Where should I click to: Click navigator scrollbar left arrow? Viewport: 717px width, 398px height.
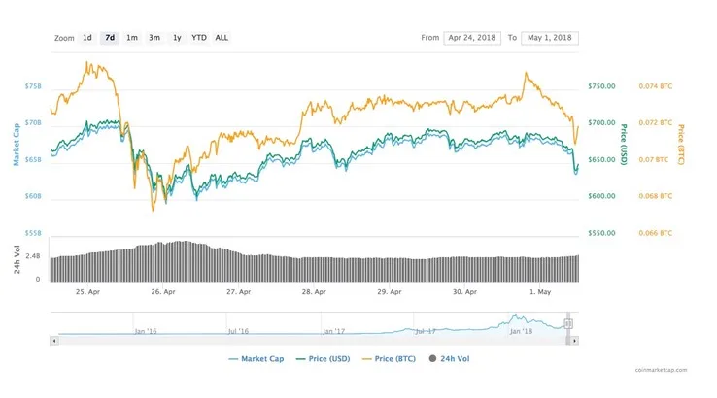pos(53,340)
